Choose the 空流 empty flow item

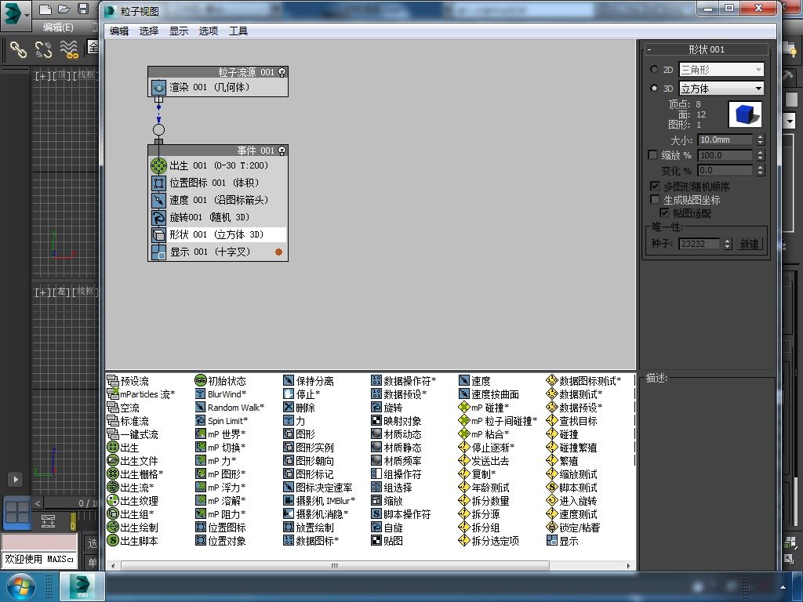coord(123,408)
